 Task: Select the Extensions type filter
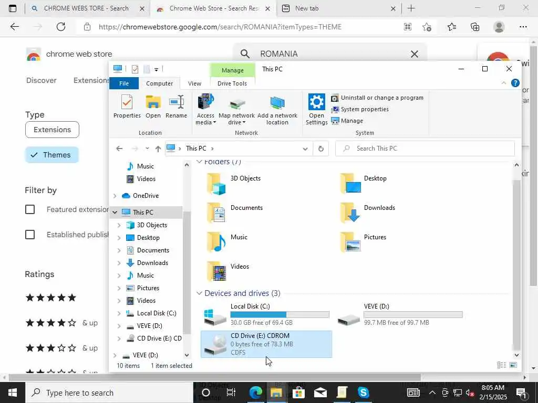pyautogui.click(x=52, y=130)
